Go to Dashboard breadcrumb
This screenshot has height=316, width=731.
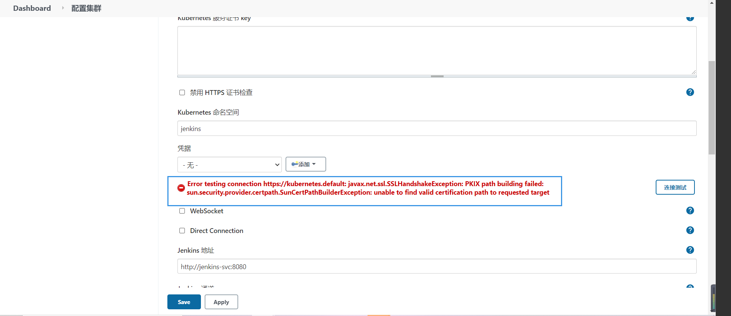pyautogui.click(x=32, y=8)
